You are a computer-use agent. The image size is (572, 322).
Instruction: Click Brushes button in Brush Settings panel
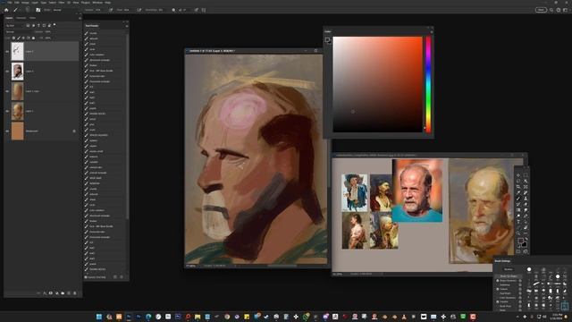pyautogui.click(x=509, y=269)
